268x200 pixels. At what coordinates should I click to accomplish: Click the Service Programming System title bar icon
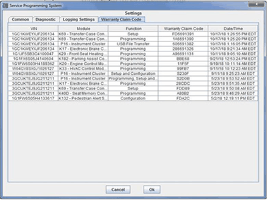tap(5, 6)
